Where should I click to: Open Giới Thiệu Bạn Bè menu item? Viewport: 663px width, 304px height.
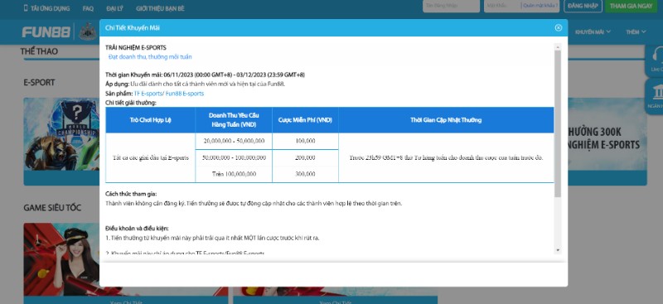160,8
